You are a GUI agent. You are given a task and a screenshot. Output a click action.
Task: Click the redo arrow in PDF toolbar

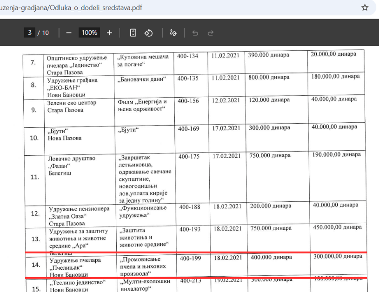tap(211, 33)
